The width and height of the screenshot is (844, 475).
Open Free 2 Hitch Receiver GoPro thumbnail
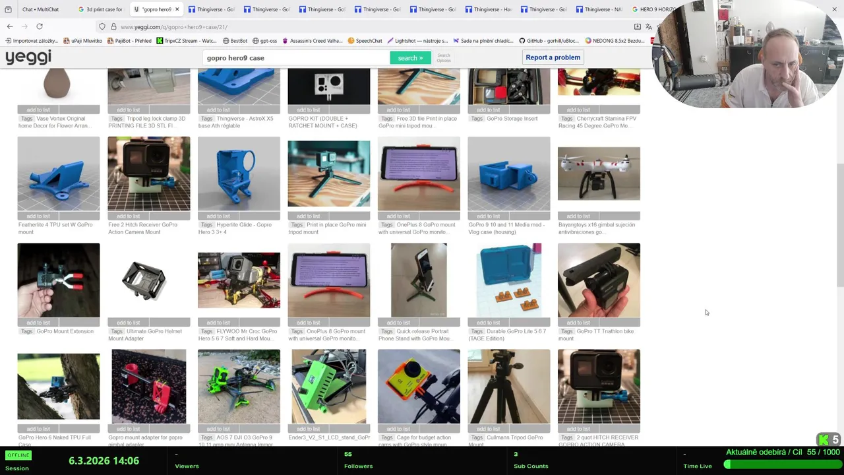click(149, 174)
